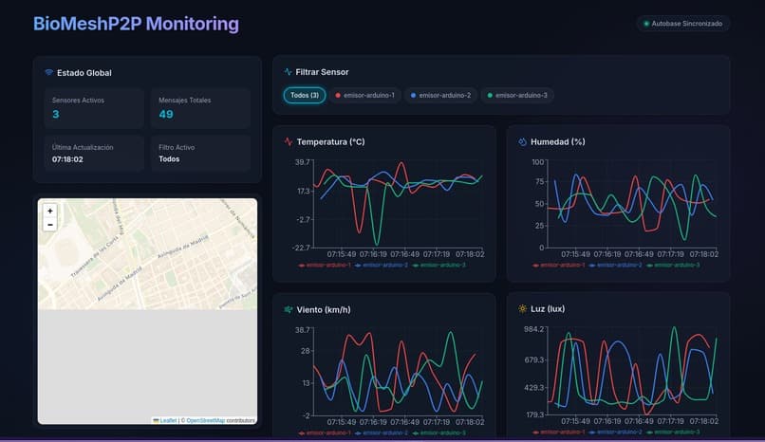
Task: Hide emisor-arduino-1 in Temperatura legend
Action: click(325, 265)
